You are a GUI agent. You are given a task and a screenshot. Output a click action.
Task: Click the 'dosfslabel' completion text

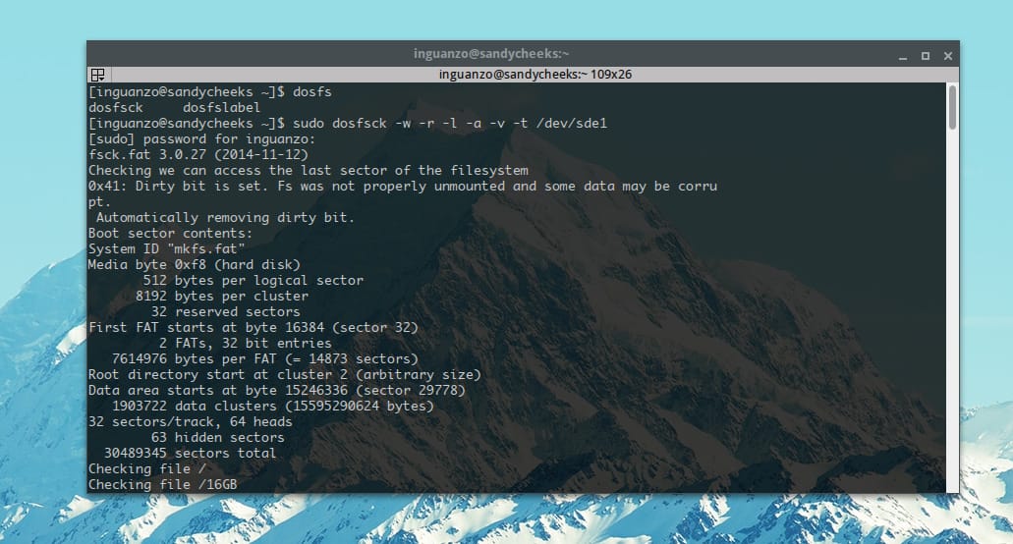pos(221,108)
